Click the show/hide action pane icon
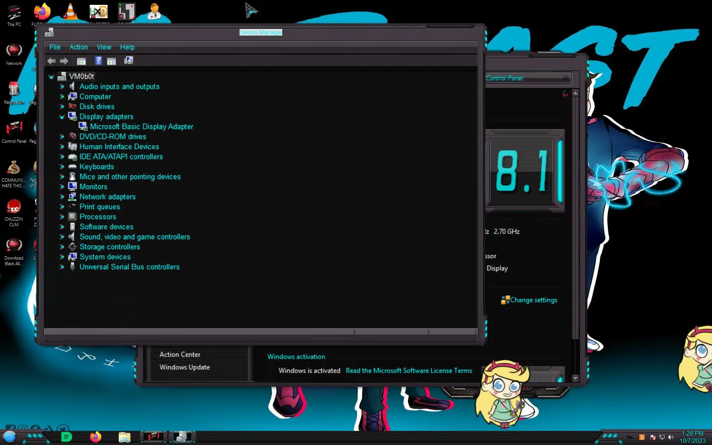 point(111,61)
